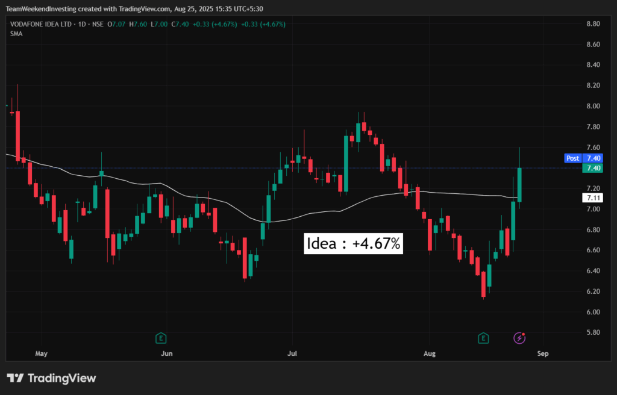This screenshot has width=617, height=395.
Task: Click the L7.00 low value in header
Action: 158,25
